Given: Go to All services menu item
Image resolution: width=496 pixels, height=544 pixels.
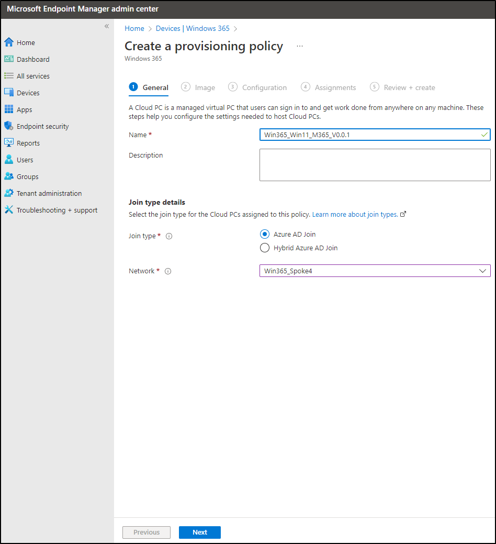Looking at the screenshot, I should [x=33, y=76].
